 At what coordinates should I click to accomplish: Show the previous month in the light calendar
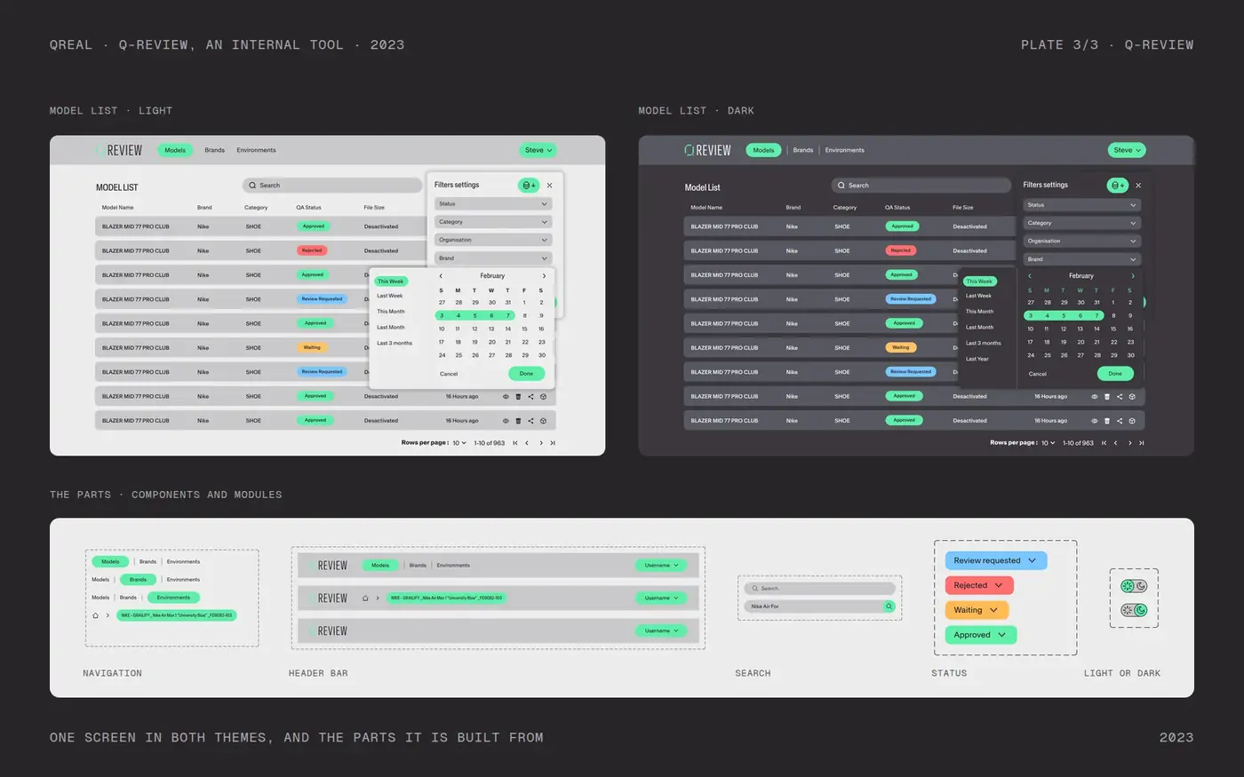pos(441,276)
